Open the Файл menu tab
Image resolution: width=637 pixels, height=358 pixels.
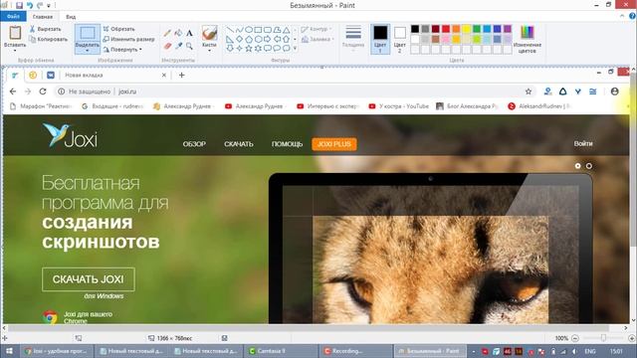(x=13, y=16)
